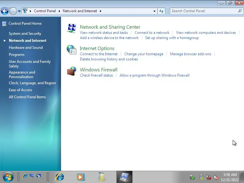The image size is (244, 183).
Task: Click the muted volume speaker tray icon
Action: coord(216,177)
